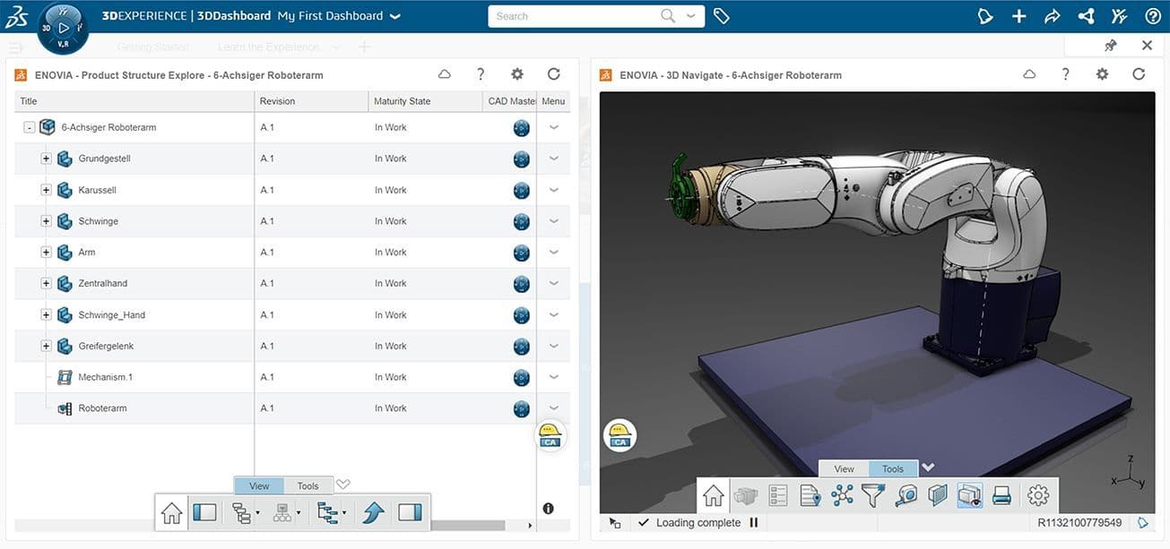Expand the Greifergelenk node

click(46, 346)
